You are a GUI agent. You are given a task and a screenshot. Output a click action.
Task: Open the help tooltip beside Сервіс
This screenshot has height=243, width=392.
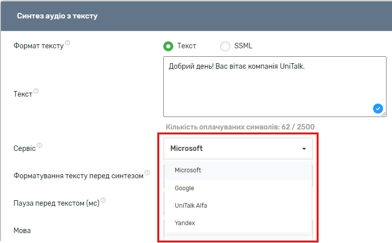pyautogui.click(x=39, y=146)
